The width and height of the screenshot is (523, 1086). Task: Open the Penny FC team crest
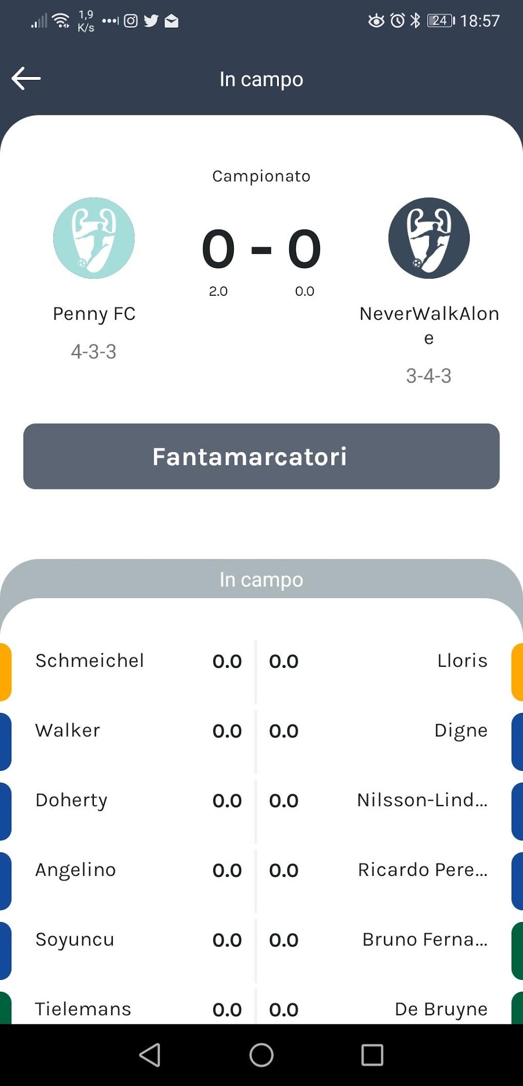point(94,238)
